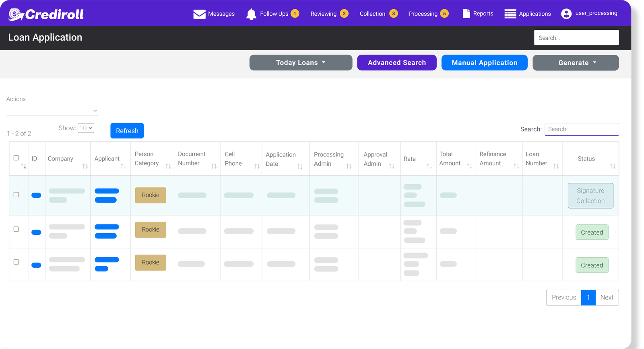The image size is (644, 349).
Task: Click the blue Refresh button
Action: [x=127, y=131]
